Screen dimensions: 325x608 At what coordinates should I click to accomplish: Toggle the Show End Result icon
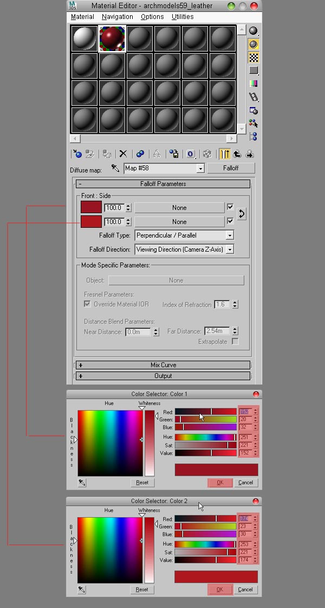pos(225,154)
